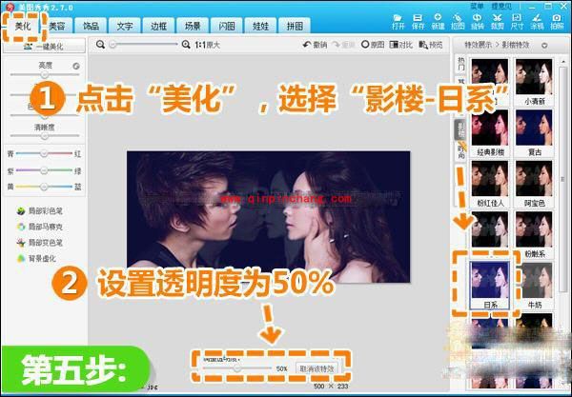Click the 取消该特效 cancel effect button
Image resolution: width=572 pixels, height=397 pixels.
pos(317,368)
